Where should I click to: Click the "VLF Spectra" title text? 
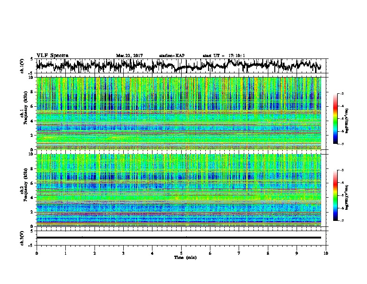[52, 55]
